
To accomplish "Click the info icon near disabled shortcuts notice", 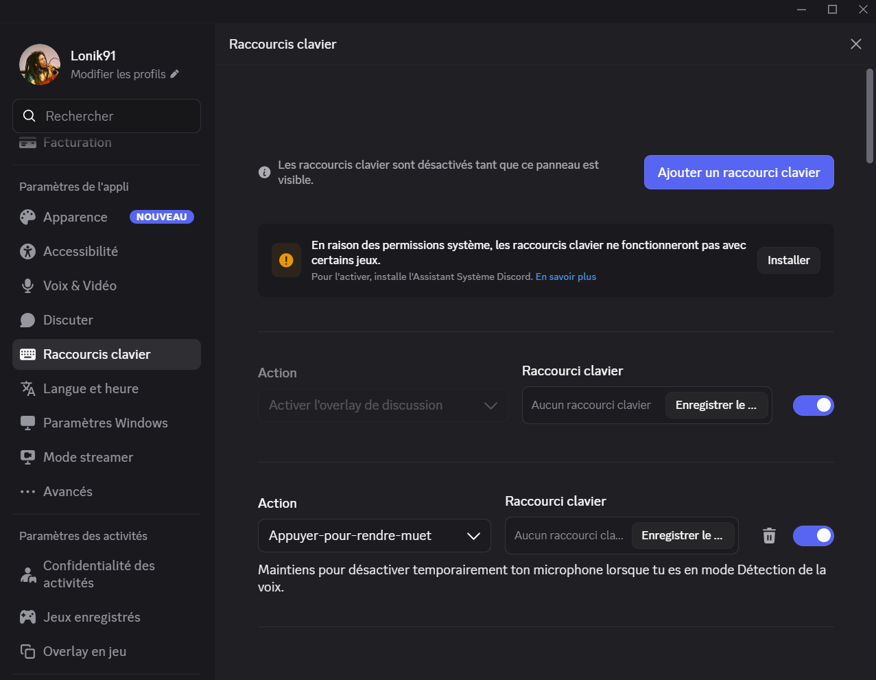I will click(264, 172).
